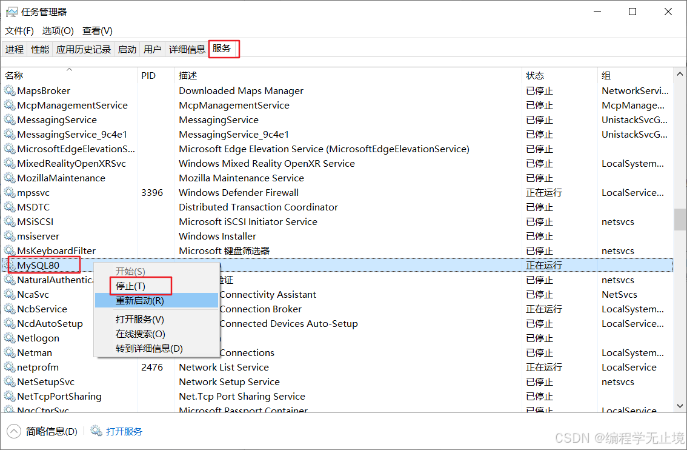Image resolution: width=687 pixels, height=450 pixels.
Task: Click the MSiSCSI service icon
Action: click(10, 221)
